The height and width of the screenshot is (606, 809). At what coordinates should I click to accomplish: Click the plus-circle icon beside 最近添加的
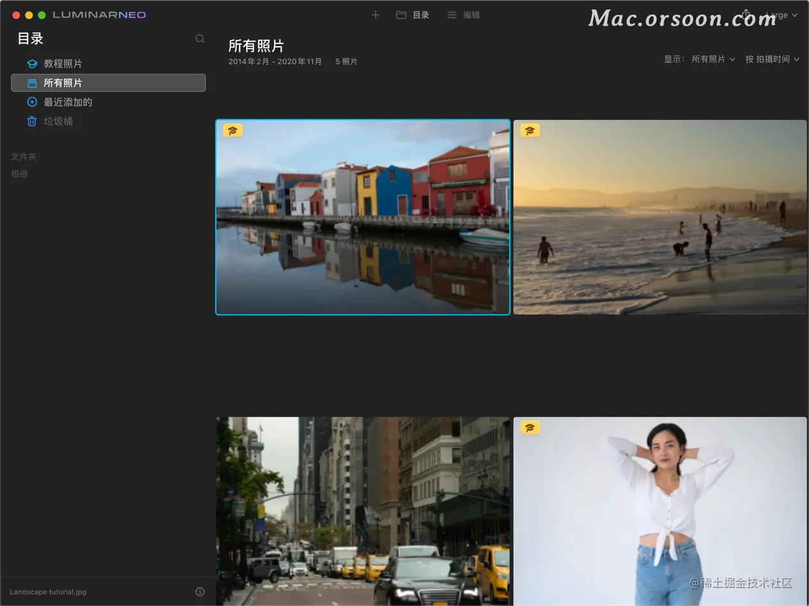32,102
